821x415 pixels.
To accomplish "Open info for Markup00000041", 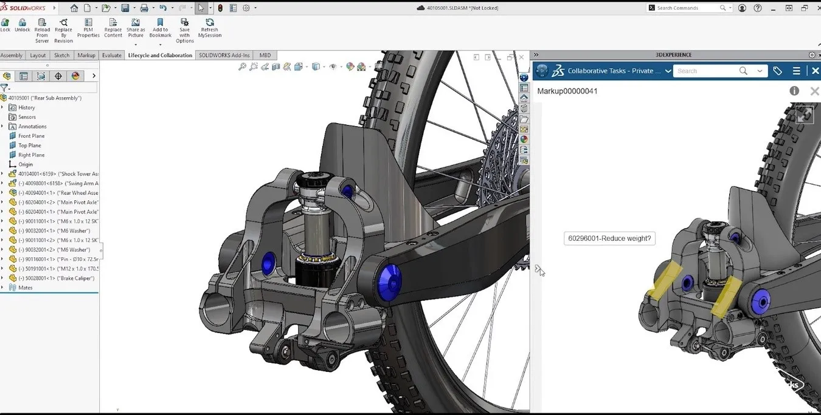I will pos(794,90).
